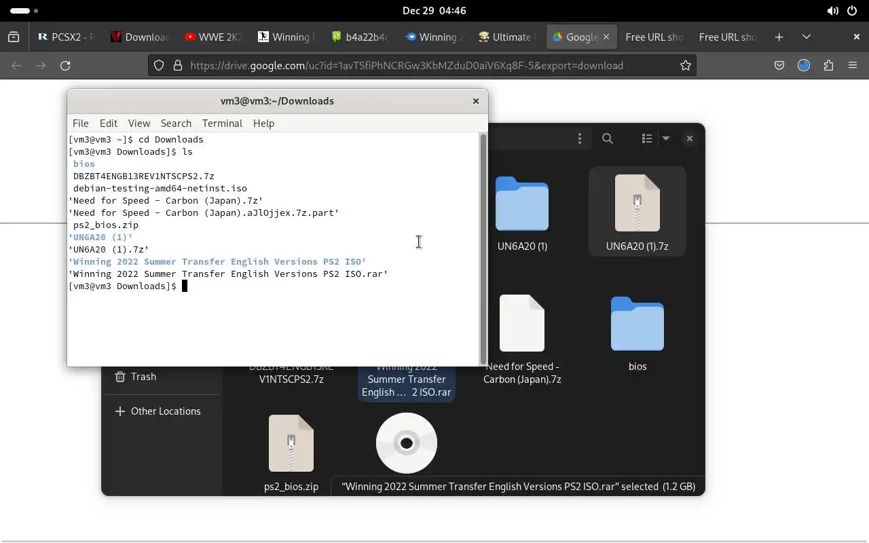The width and height of the screenshot is (869, 543).
Task: Switch to the Ultimate tab
Action: coord(506,37)
